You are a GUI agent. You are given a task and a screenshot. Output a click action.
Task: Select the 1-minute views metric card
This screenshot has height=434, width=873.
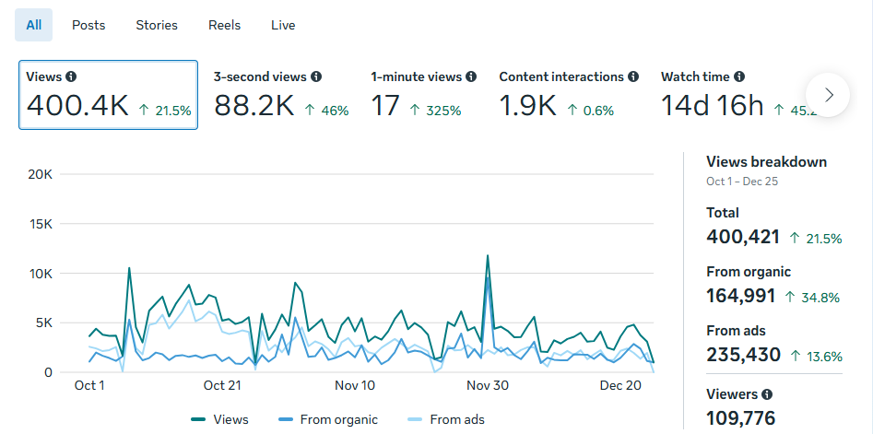pos(423,95)
